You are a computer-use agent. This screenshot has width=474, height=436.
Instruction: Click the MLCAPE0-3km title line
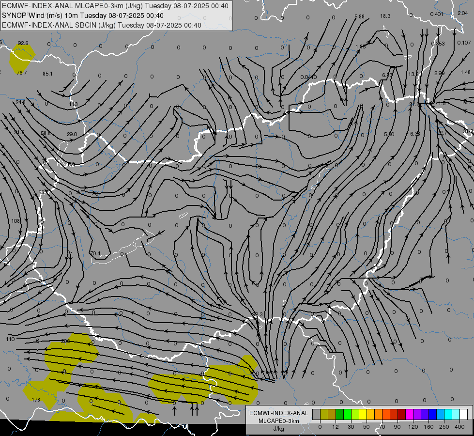click(115, 6)
